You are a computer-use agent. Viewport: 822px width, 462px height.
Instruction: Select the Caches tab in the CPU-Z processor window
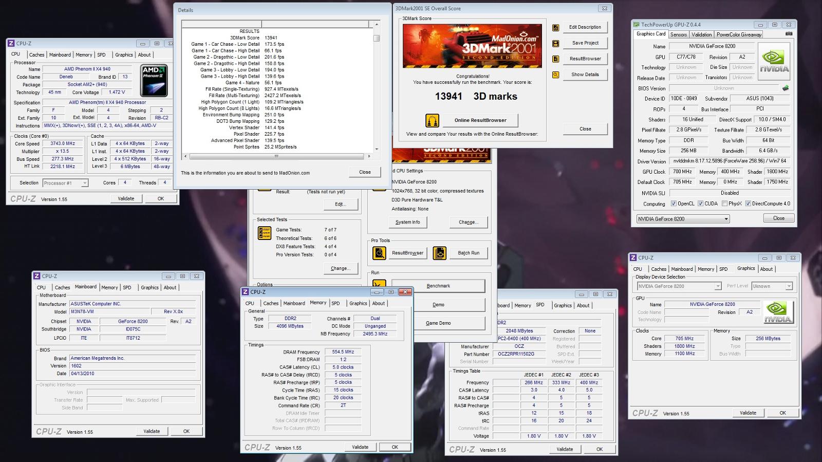[x=36, y=55]
